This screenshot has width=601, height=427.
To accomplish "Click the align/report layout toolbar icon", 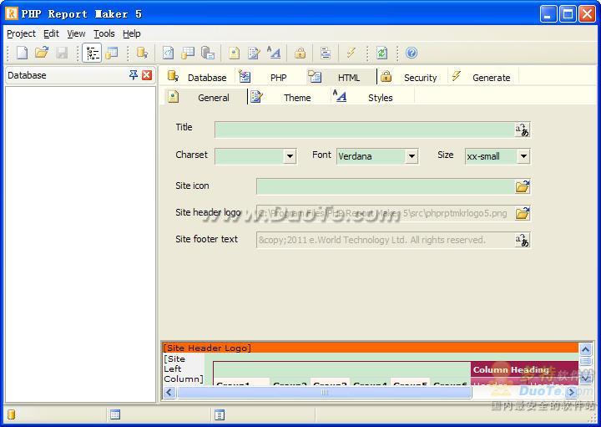I will tap(326, 53).
